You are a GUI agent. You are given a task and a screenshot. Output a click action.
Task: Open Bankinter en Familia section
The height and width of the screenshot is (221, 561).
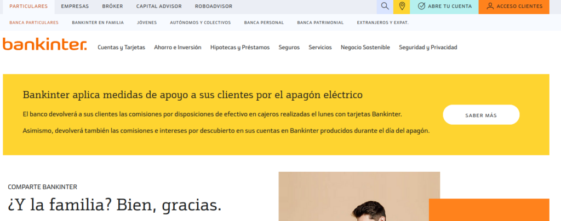(98, 22)
